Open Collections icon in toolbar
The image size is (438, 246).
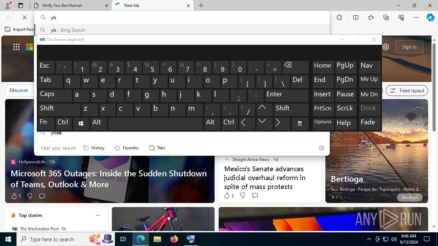386,17
